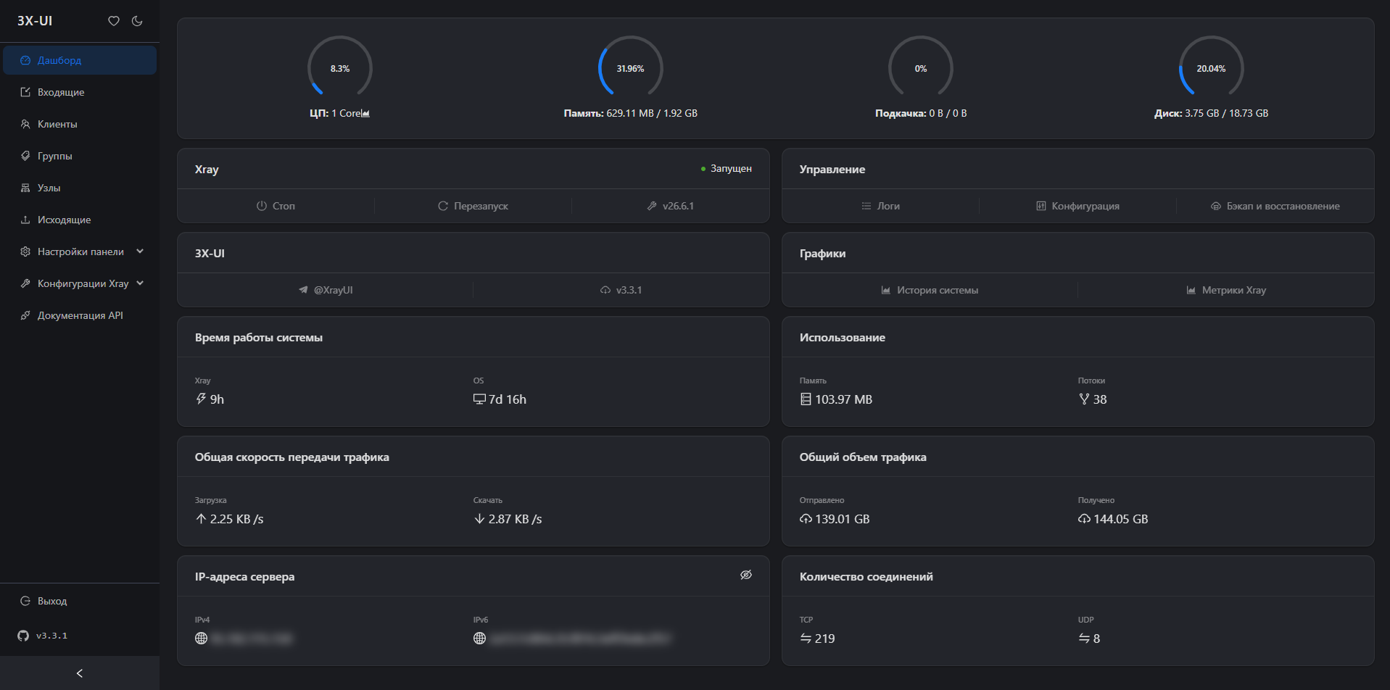The width and height of the screenshot is (1390, 690).
Task: Click the IPv4 globe icon
Action: (201, 639)
